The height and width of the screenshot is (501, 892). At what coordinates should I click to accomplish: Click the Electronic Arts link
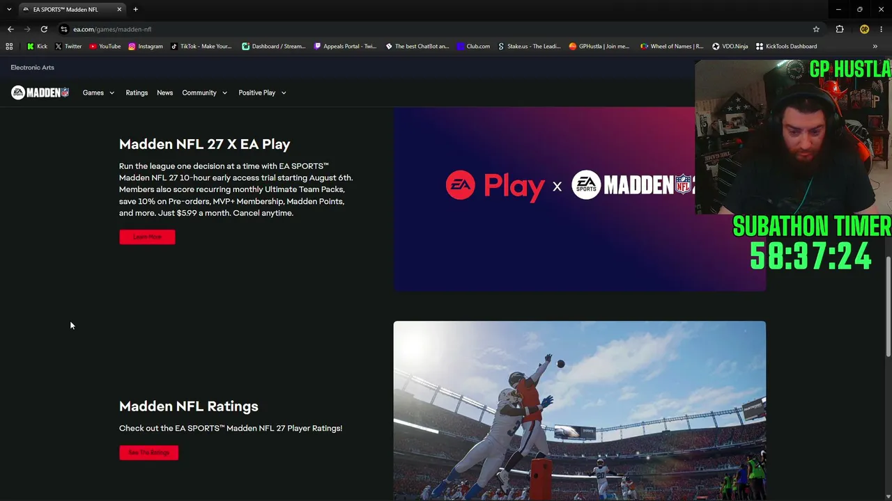coord(32,67)
